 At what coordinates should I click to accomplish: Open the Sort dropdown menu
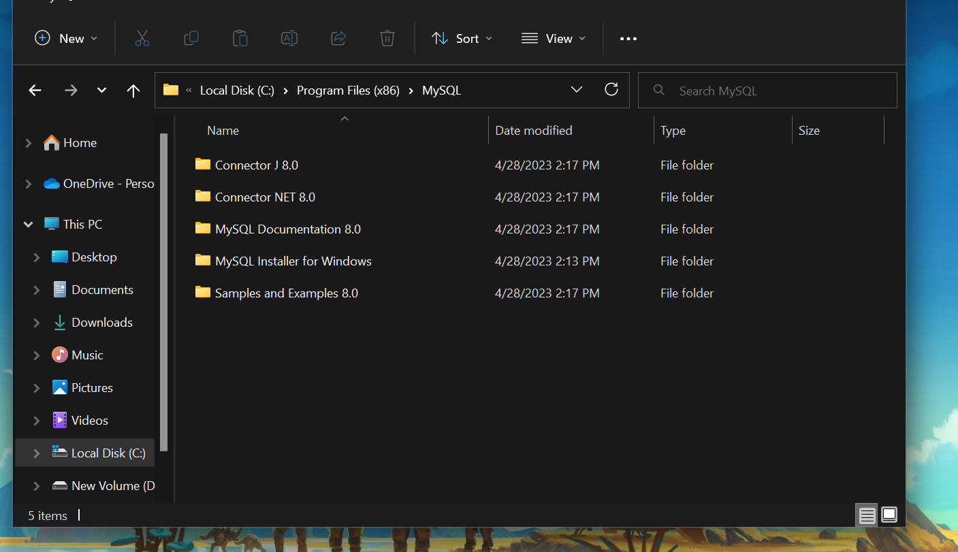coord(462,39)
